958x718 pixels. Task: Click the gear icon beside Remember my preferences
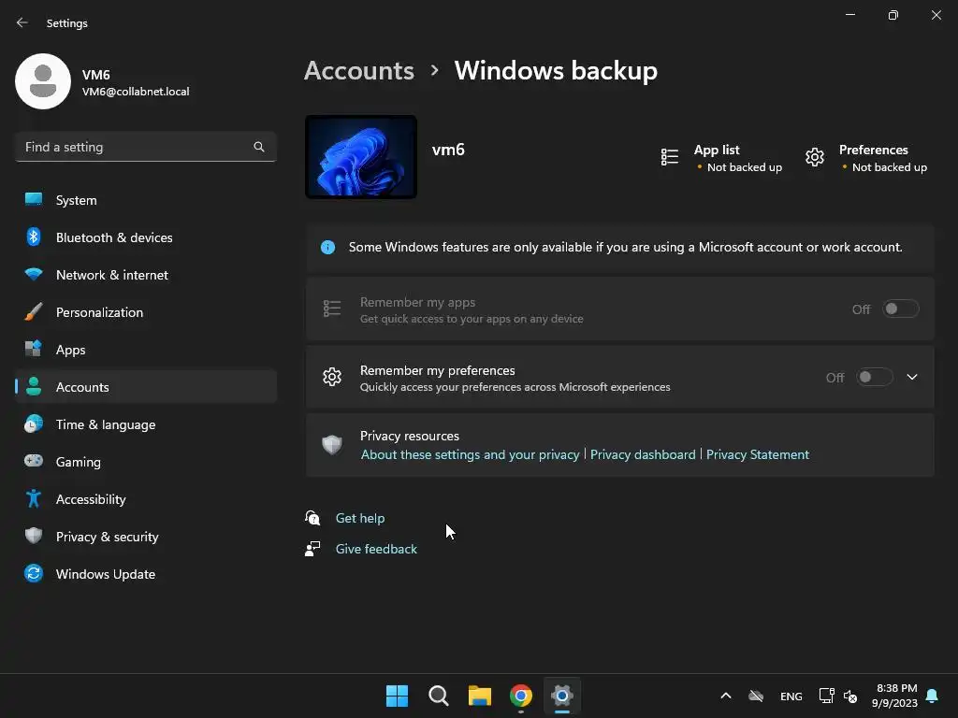332,378
